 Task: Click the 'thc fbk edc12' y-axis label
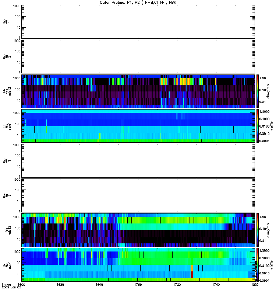click(7, 230)
